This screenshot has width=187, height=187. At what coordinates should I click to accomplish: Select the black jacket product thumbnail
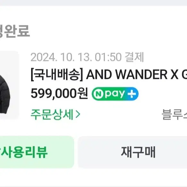coord(9,85)
